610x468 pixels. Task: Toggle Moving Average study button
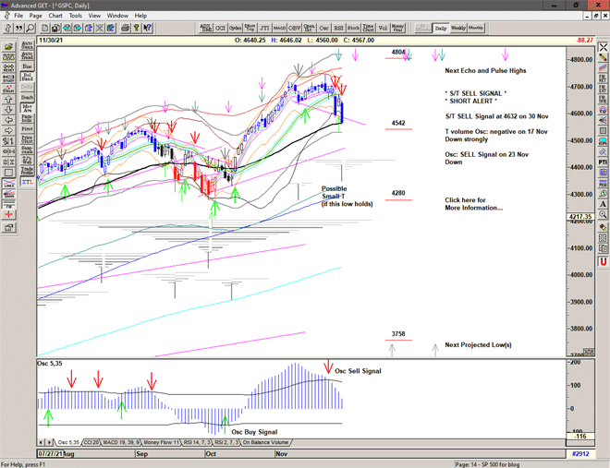coord(27,108)
